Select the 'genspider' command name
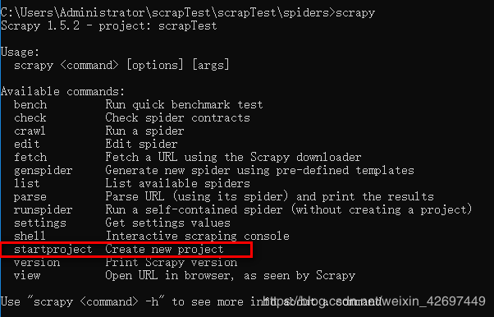 [x=43, y=171]
